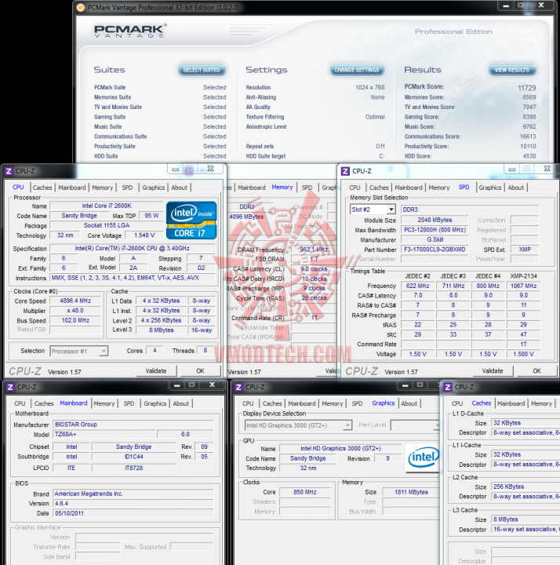The width and height of the screenshot is (560, 565).
Task: Click the CHANGE SETTINGS button
Action: coord(357,70)
